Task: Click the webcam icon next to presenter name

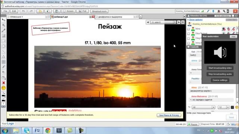Action: 218,11
